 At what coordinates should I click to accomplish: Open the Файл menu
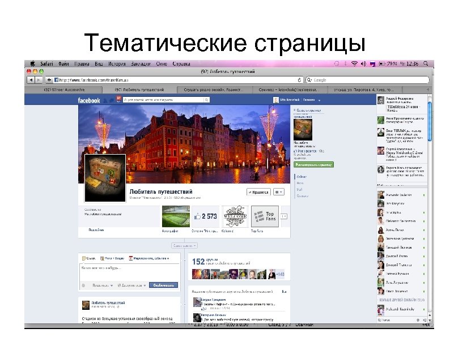click(63, 63)
